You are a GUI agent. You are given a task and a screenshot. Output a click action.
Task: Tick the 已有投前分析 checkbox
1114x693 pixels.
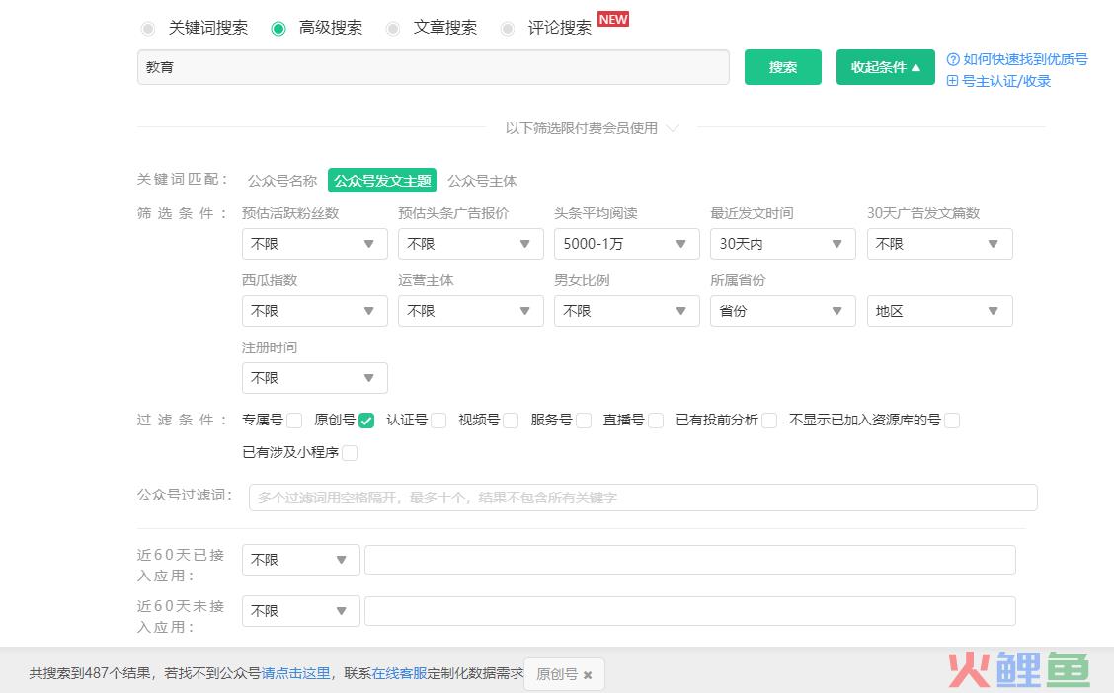769,421
